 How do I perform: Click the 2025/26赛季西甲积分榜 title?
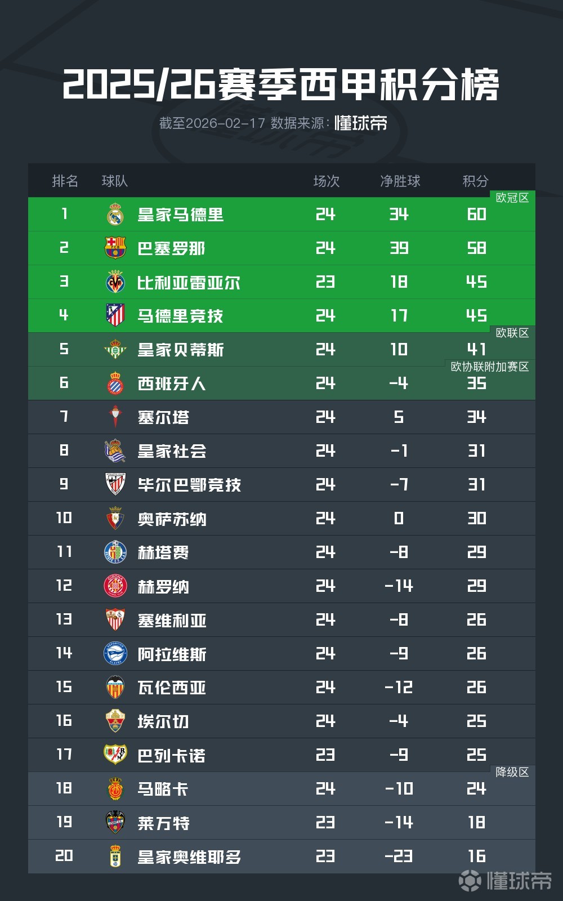[x=281, y=86]
